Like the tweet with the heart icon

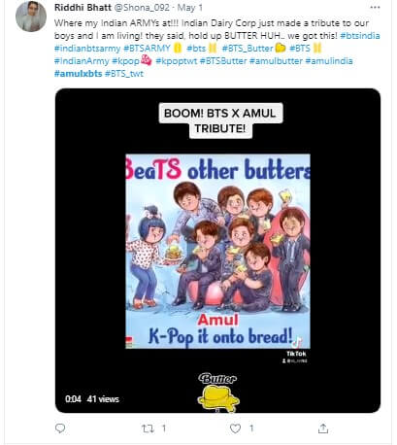pos(235,428)
